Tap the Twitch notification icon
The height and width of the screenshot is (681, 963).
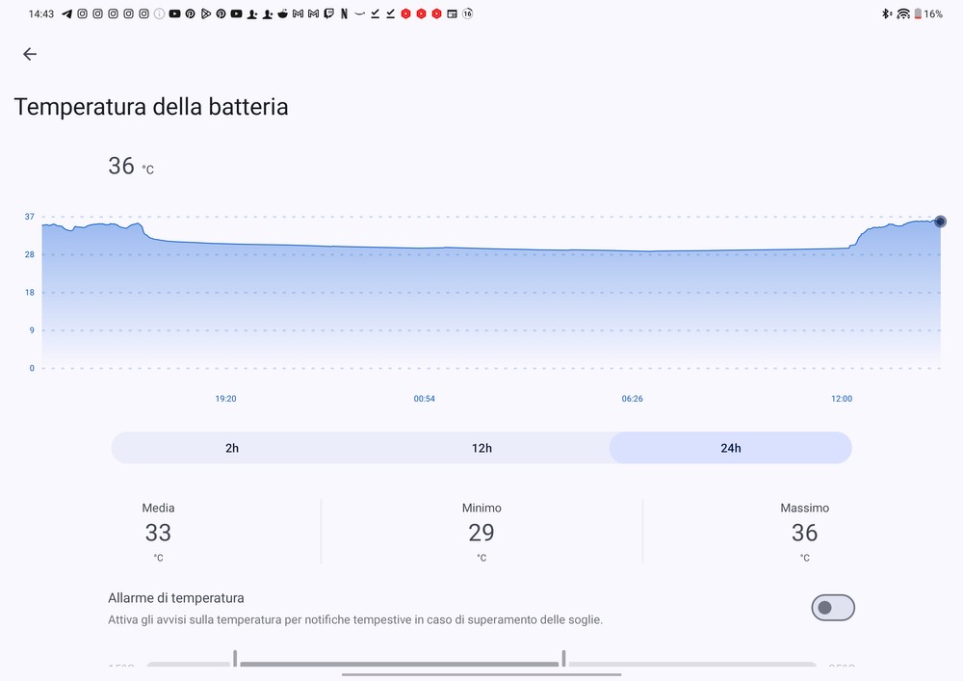[x=328, y=13]
